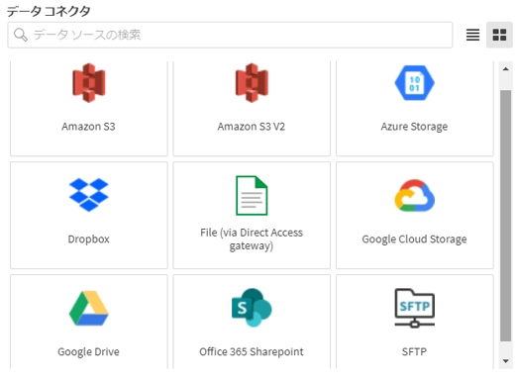
Task: Open the Google Drive triangle icon
Action: tap(89, 308)
